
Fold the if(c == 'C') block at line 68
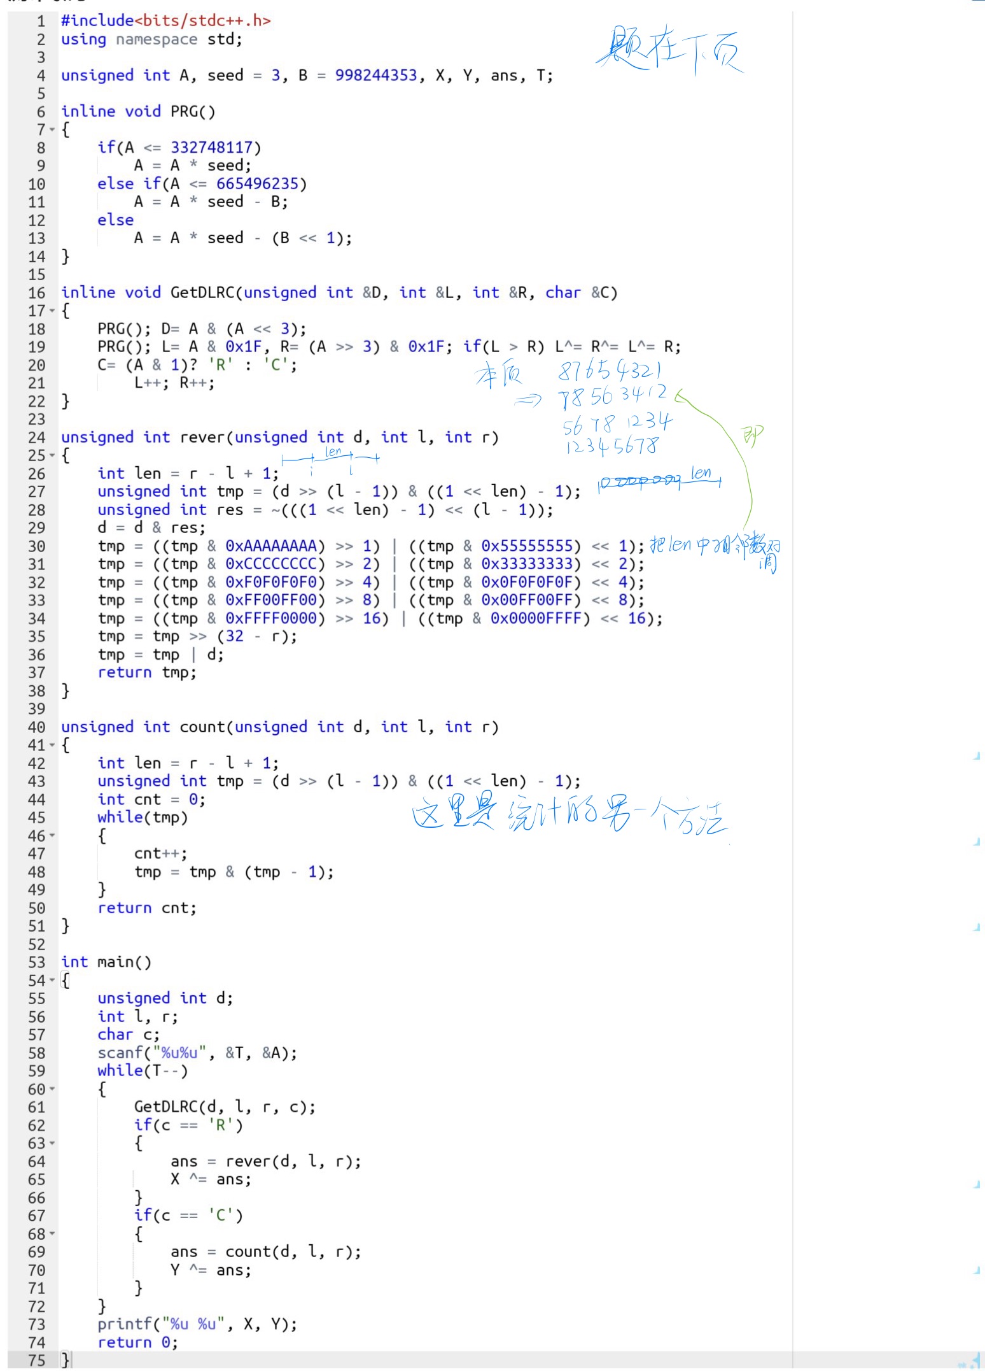click(52, 1234)
